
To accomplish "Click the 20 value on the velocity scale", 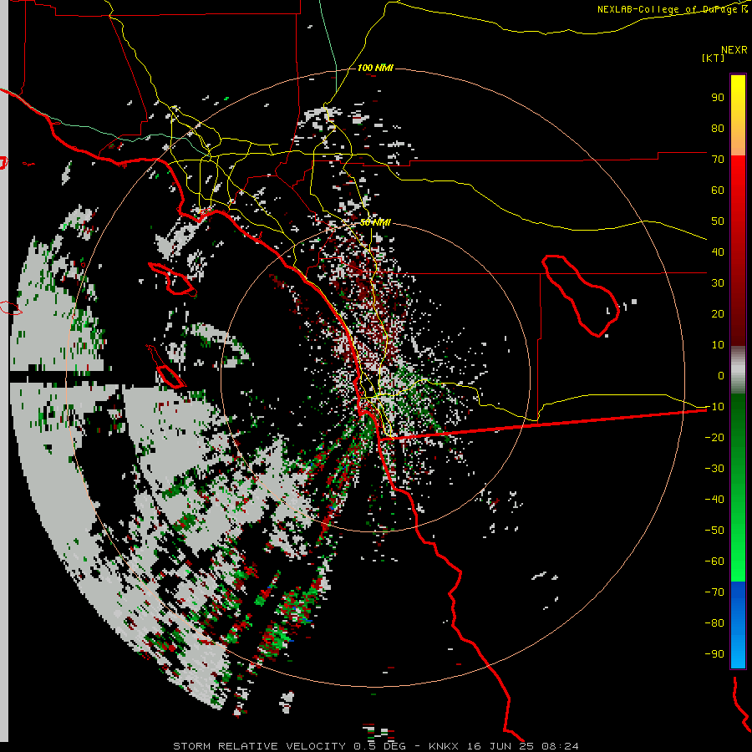I will coord(718,313).
